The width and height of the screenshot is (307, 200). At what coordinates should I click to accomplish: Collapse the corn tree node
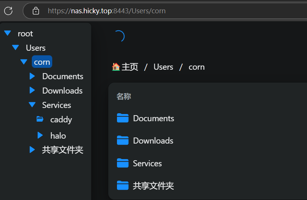(x=24, y=62)
